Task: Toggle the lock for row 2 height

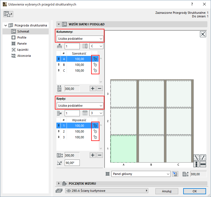Action: (x=95, y=131)
